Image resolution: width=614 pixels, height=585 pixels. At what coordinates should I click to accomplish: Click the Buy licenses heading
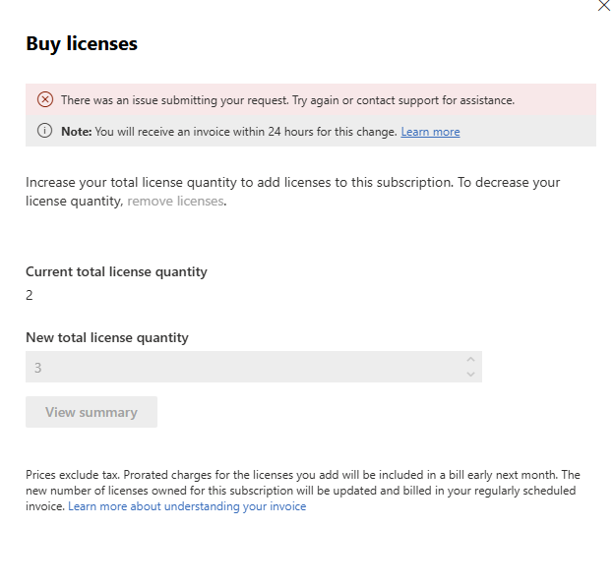coord(82,43)
